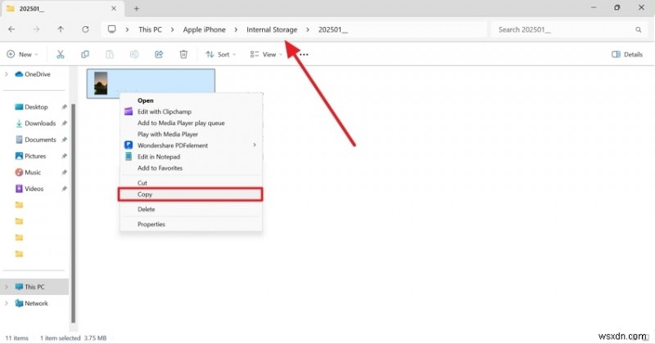Open the See more ellipsis menu
Viewport: 655px width, 344px height.
click(x=304, y=55)
